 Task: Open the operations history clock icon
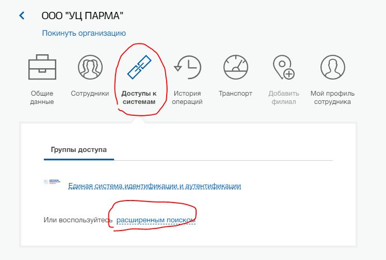pyautogui.click(x=188, y=67)
